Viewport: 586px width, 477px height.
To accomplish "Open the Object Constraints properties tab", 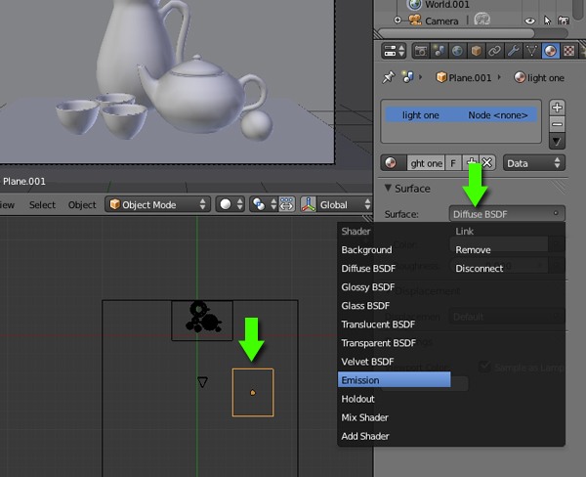I will [494, 51].
